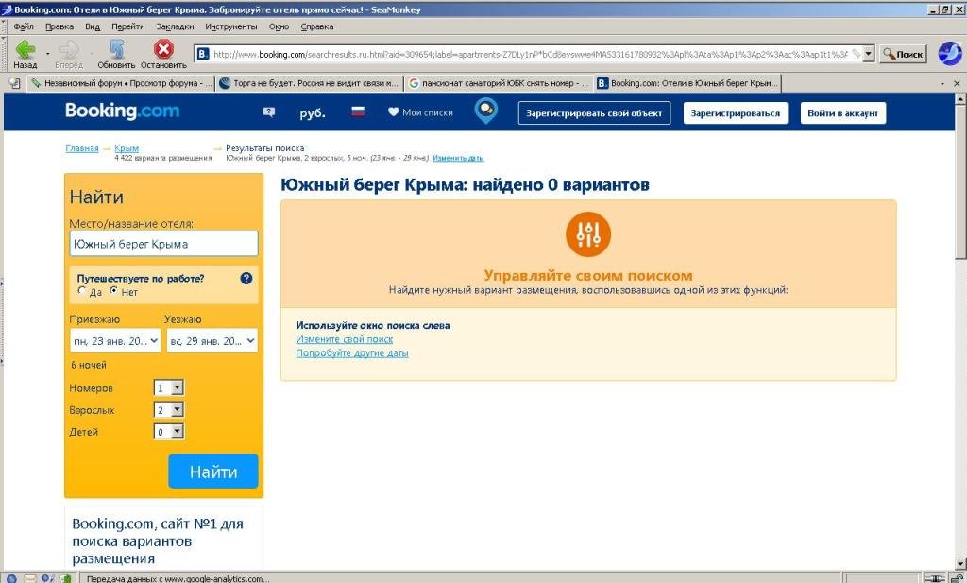Open the Перейти menu
Screen dimensions: 967x583
[x=127, y=26]
